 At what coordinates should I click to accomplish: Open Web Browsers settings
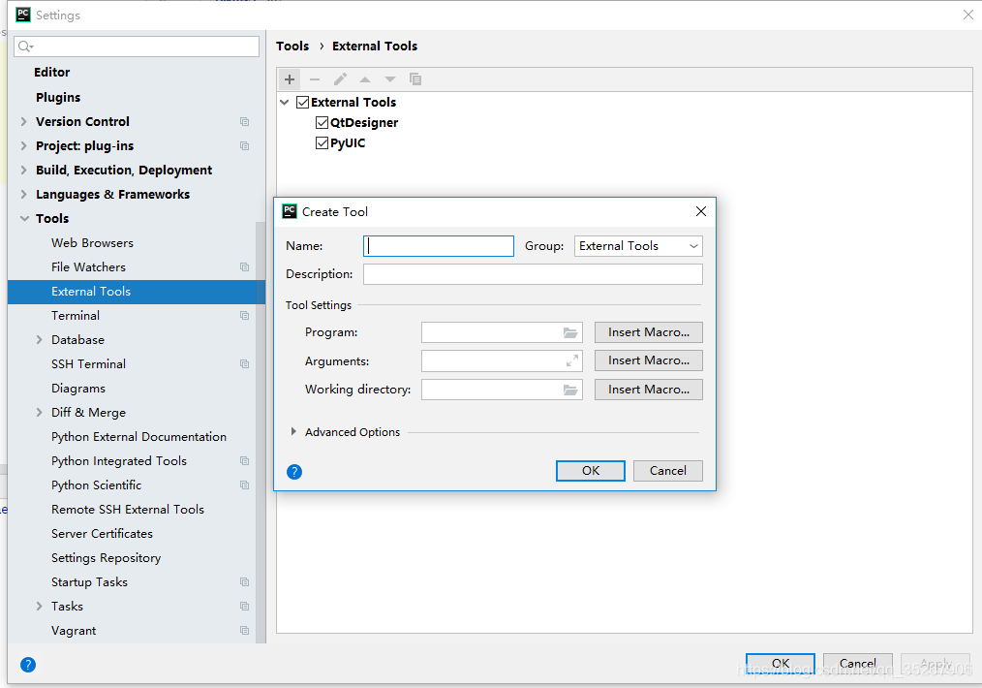[92, 243]
